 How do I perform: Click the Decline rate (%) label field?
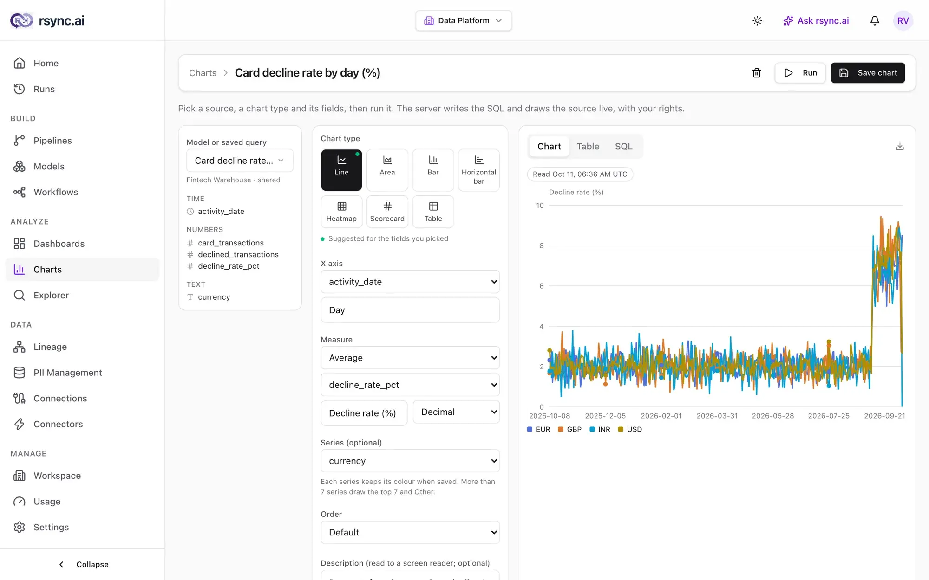[x=364, y=413]
